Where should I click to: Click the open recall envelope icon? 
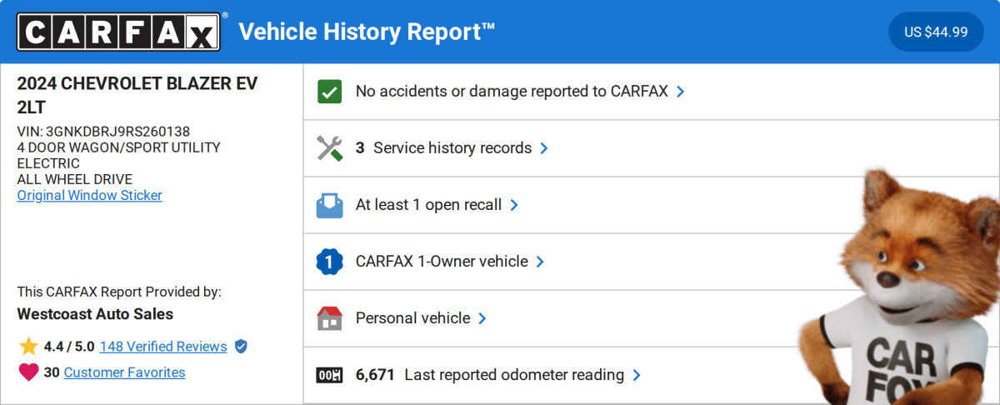330,205
